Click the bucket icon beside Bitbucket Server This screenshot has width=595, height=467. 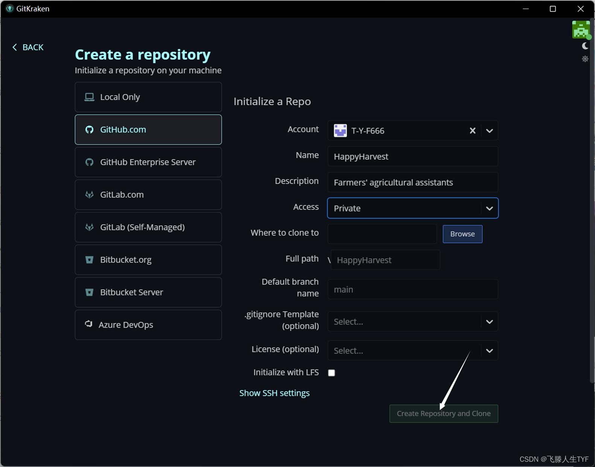pyautogui.click(x=89, y=292)
